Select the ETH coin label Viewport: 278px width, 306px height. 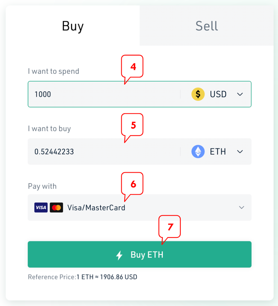pos(218,152)
